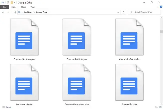Click the Errors on PC.gdoc file name

click(x=130, y=104)
